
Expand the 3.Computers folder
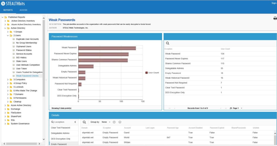8,79
